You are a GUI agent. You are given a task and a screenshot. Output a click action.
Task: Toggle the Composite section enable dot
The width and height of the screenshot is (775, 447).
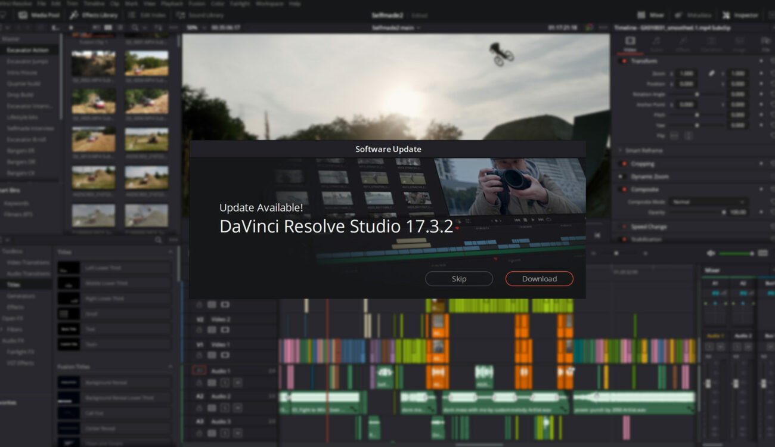coord(624,190)
